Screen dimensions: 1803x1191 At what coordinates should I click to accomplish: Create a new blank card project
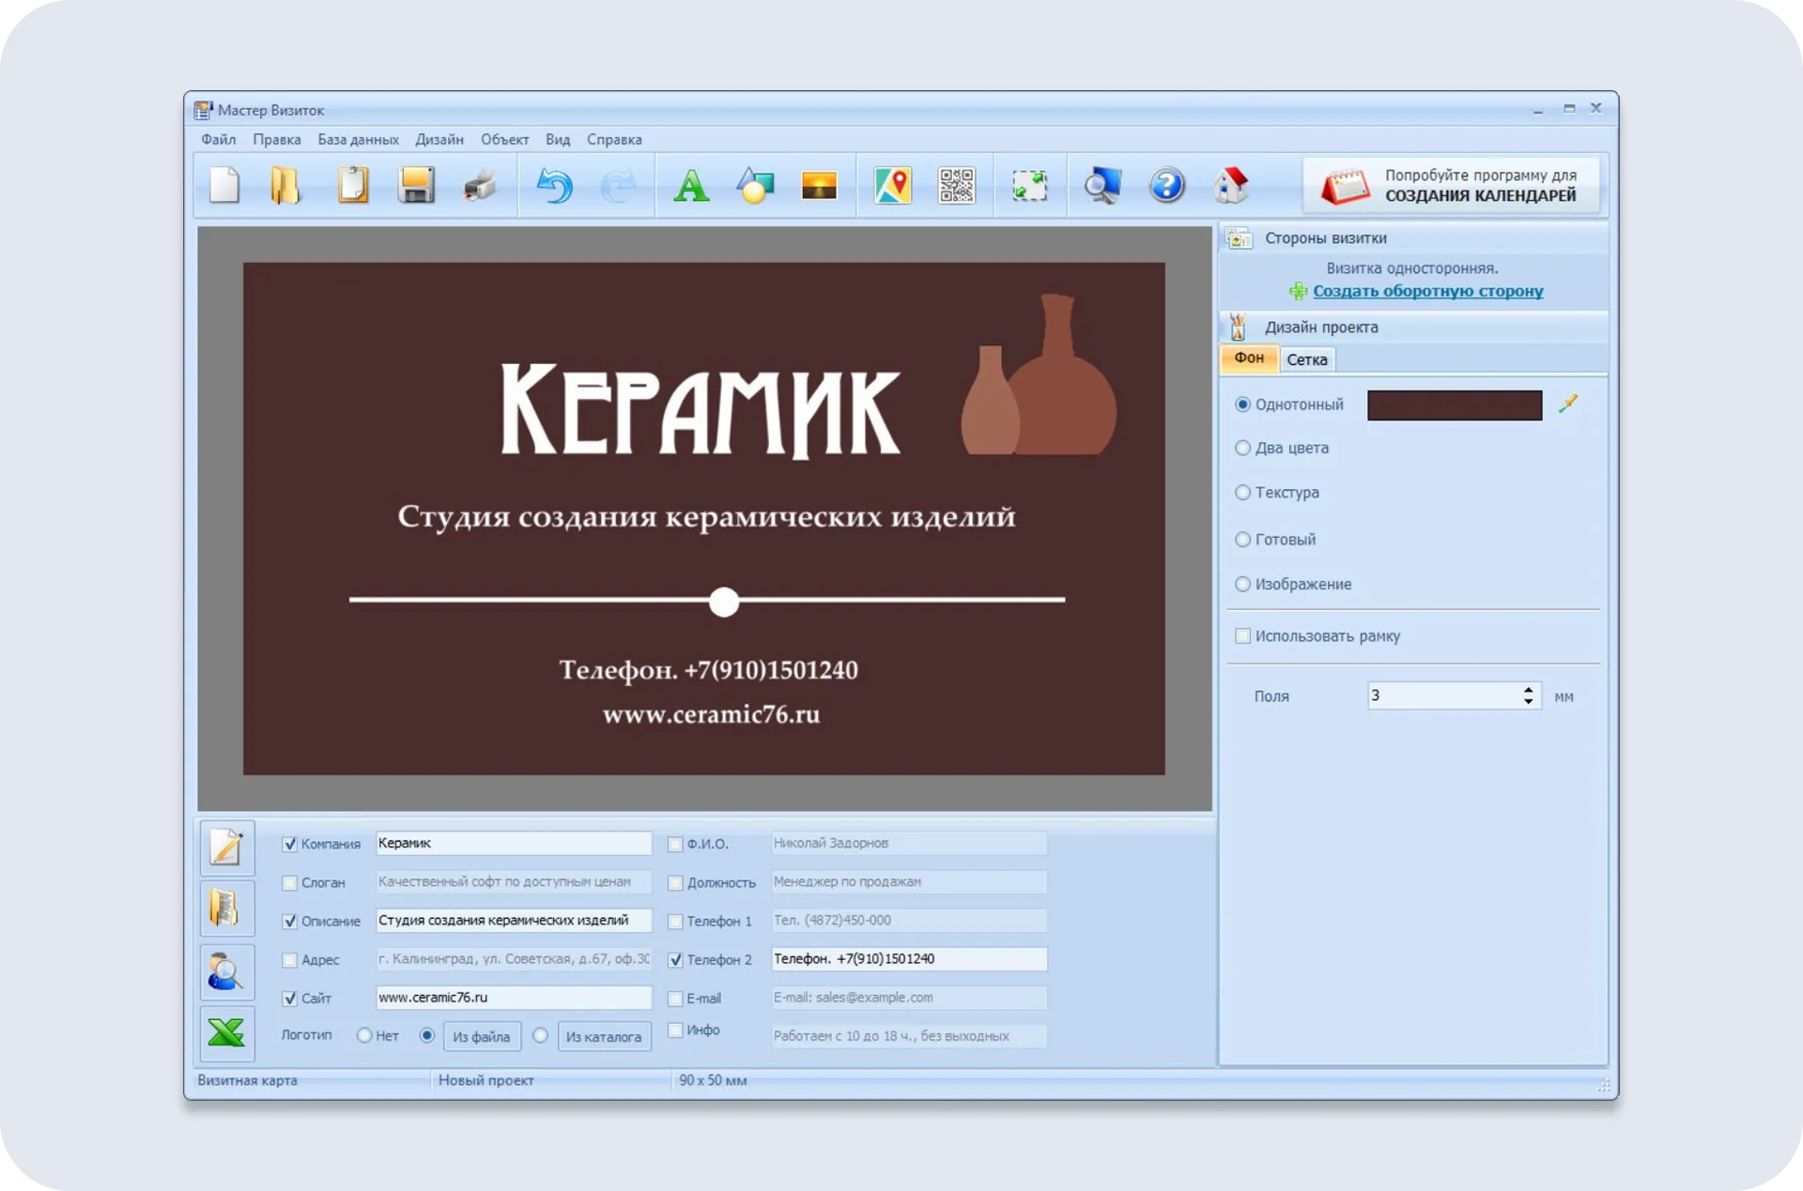(x=224, y=185)
